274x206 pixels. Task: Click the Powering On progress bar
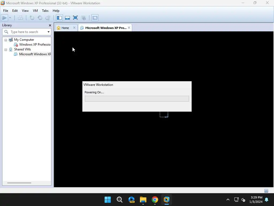click(137, 99)
